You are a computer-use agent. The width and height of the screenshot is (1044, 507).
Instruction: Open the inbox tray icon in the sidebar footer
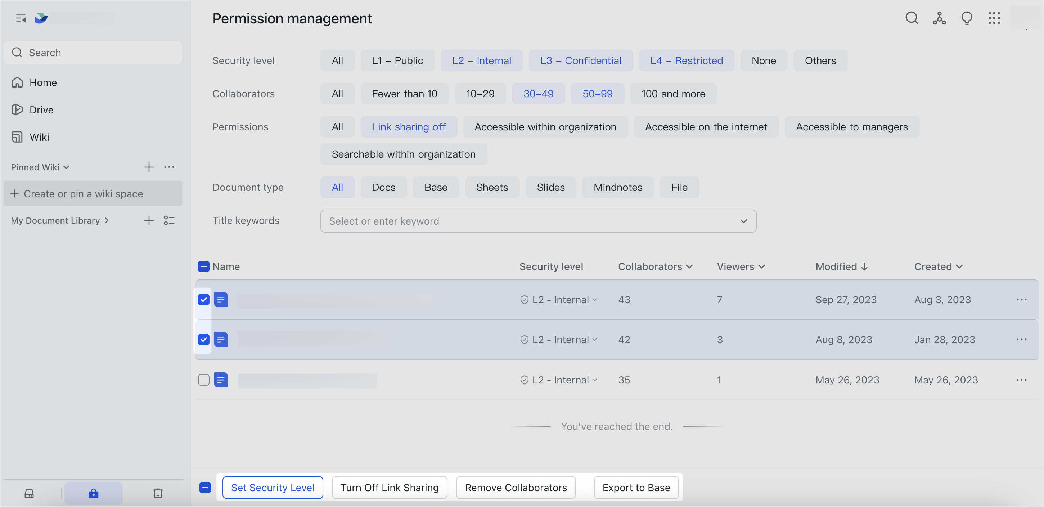29,493
